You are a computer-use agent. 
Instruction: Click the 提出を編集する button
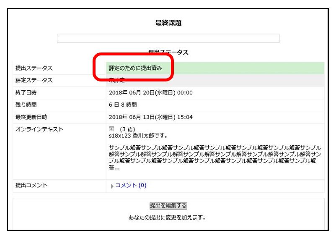coord(168,206)
